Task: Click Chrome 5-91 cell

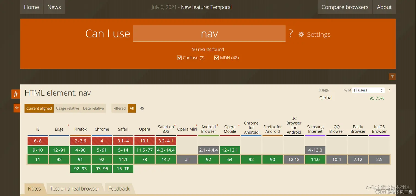Action: click(x=102, y=150)
